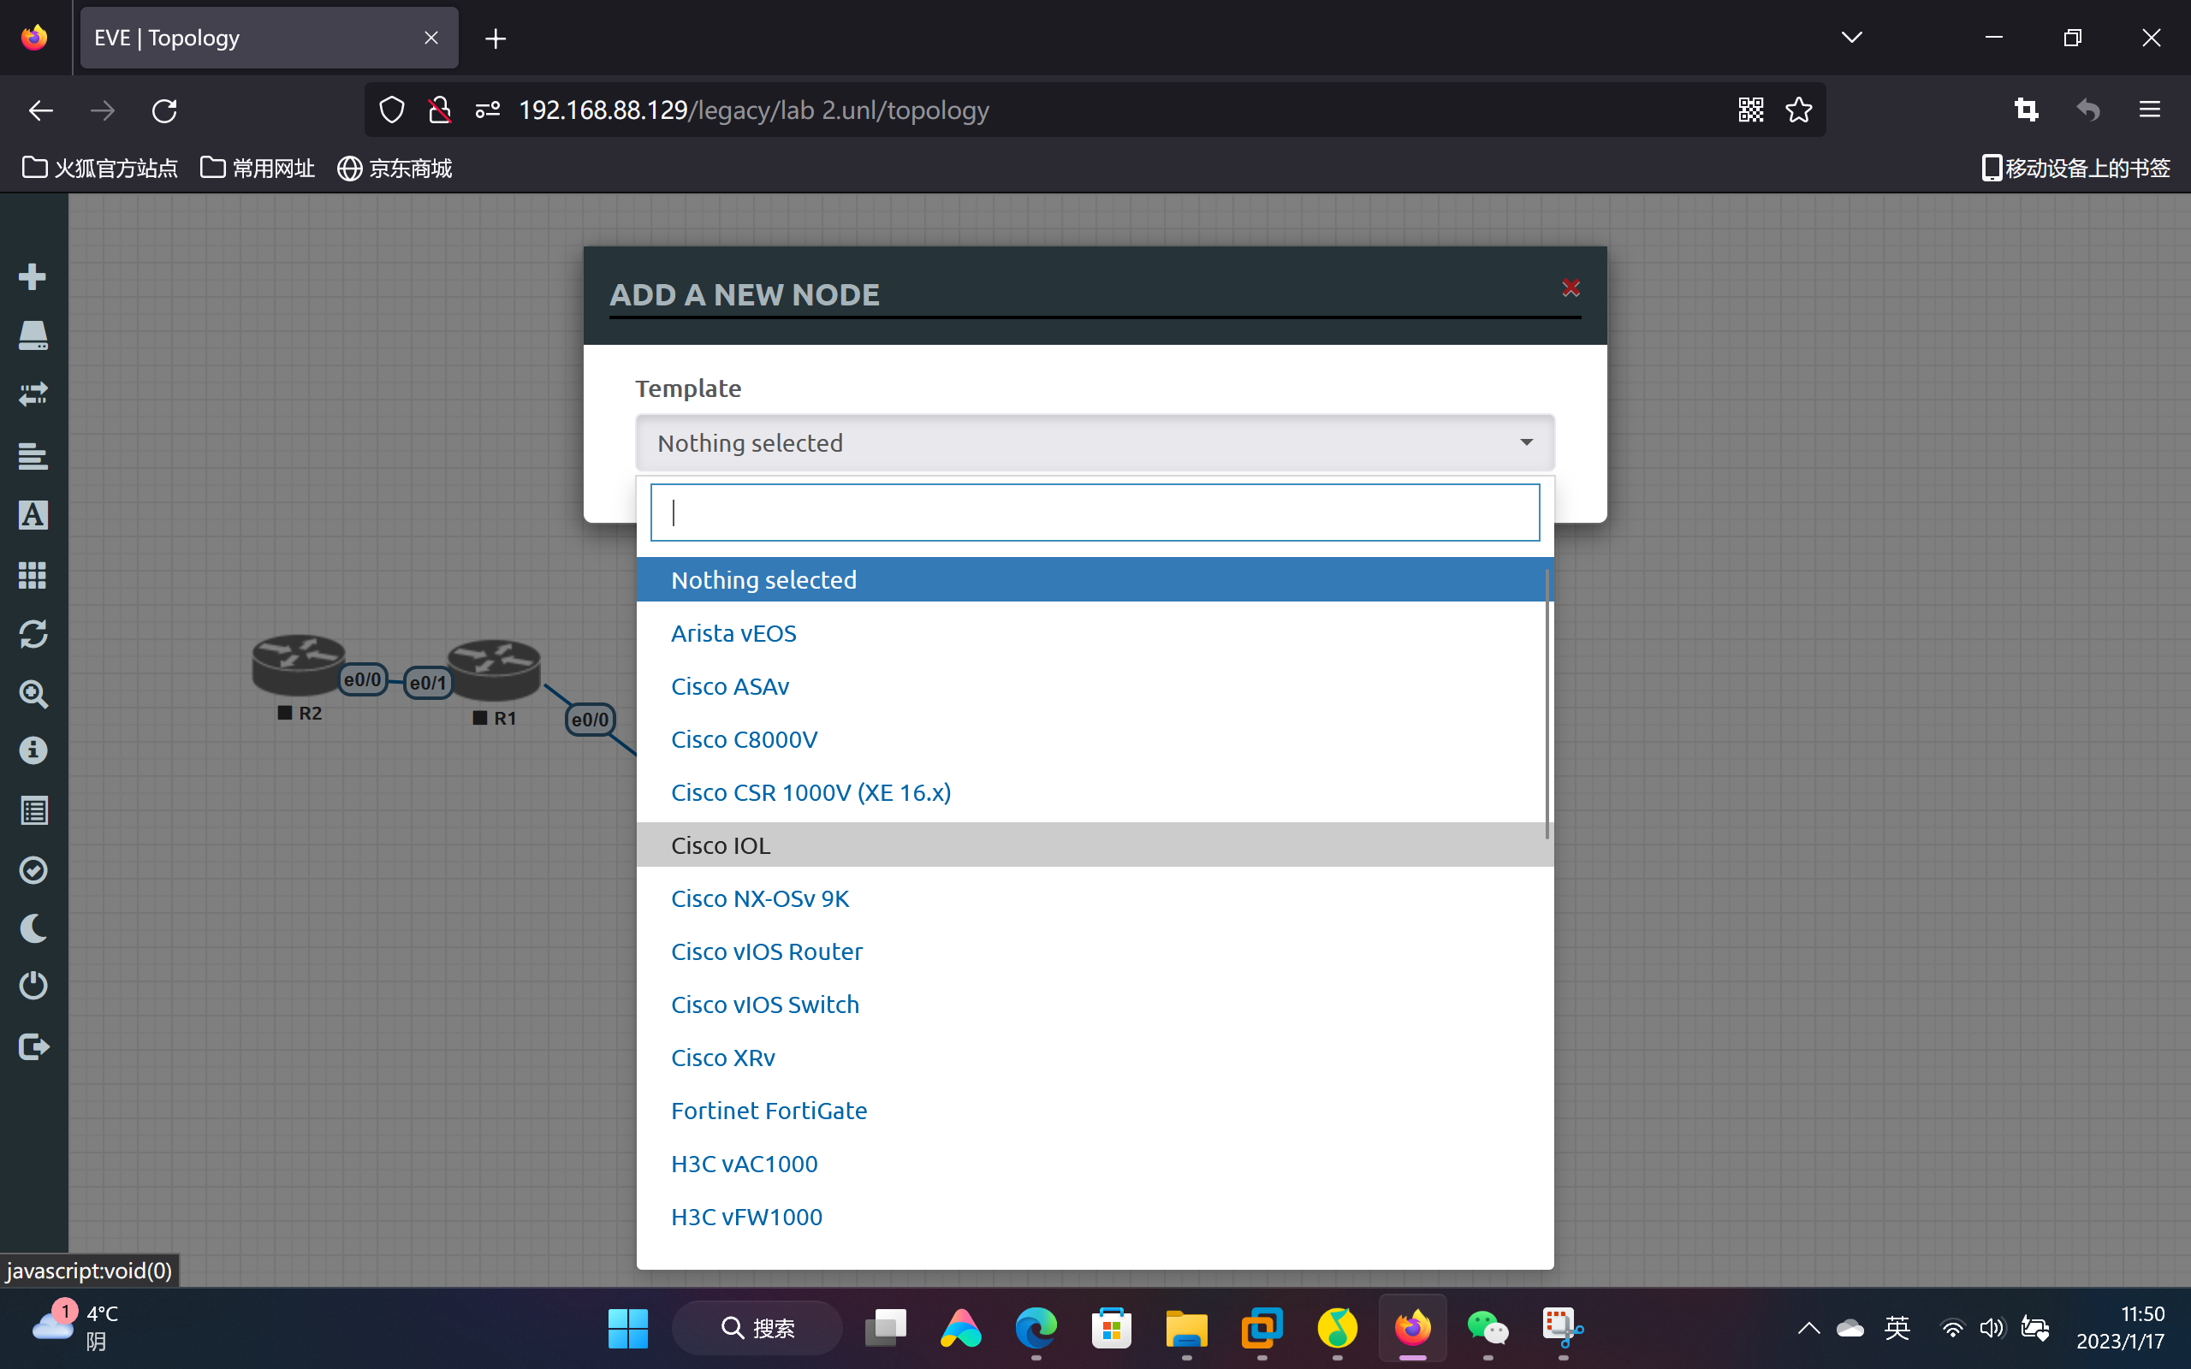Click the template search input field

(x=1094, y=513)
